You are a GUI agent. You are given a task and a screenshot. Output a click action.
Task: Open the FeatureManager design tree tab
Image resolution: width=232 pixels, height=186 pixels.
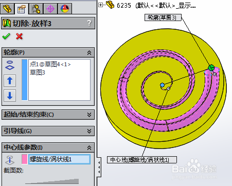[7, 9]
